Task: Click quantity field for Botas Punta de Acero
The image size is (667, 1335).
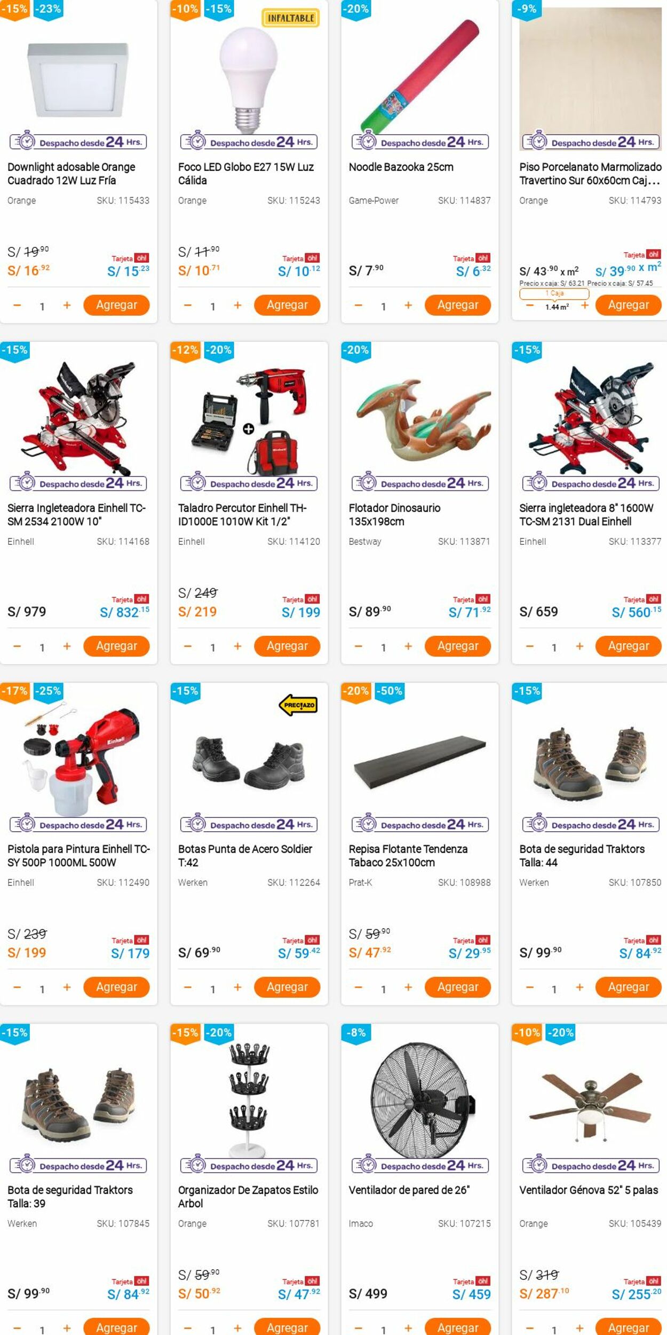Action: point(212,989)
